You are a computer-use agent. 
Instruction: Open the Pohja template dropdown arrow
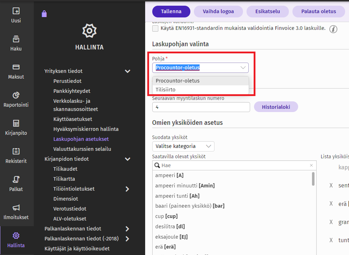coord(243,68)
